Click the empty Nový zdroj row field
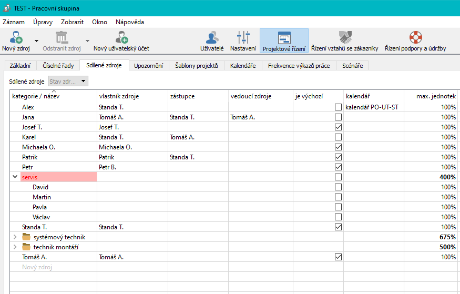 tap(53, 267)
